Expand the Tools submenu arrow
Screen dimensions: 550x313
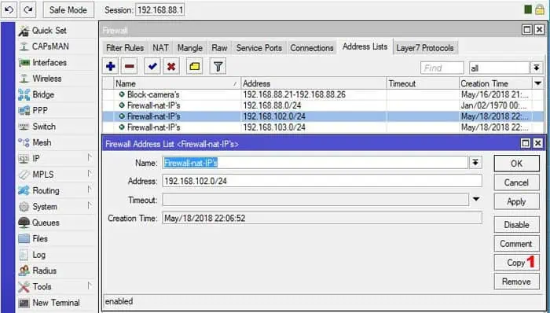pos(90,285)
